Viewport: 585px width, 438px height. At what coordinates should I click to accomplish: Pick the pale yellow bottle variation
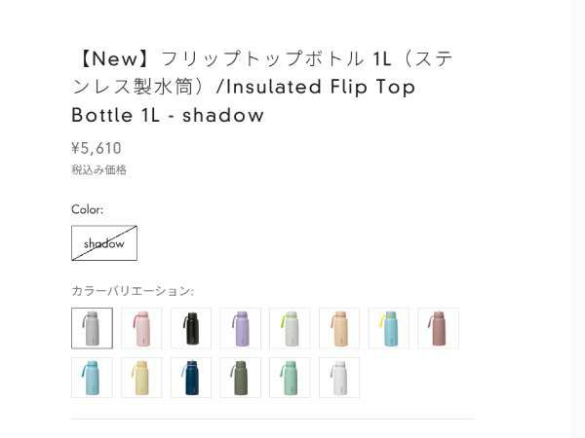point(141,378)
